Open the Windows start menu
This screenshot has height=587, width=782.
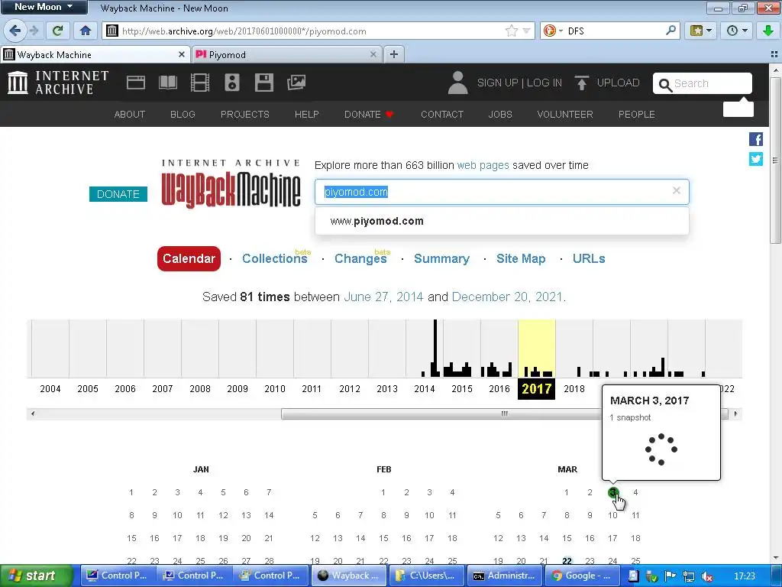pos(37,576)
